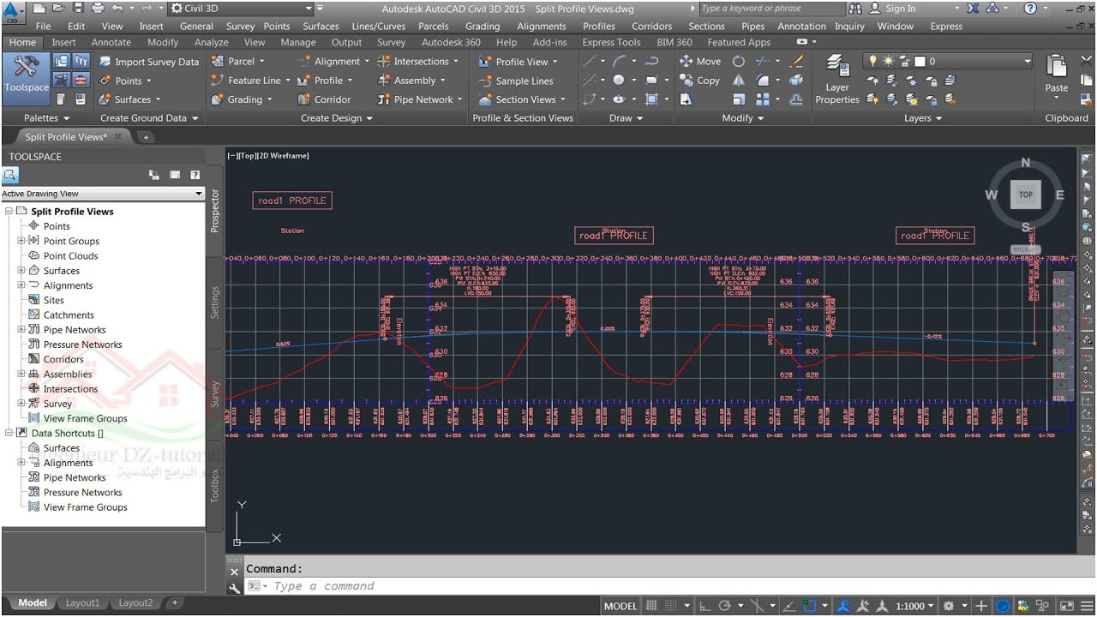Expand the Point Groups tree node
The width and height of the screenshot is (1097, 617).
click(21, 241)
